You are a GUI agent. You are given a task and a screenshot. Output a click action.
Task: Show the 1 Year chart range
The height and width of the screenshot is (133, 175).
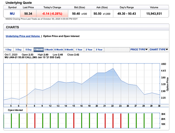click(x=79, y=50)
